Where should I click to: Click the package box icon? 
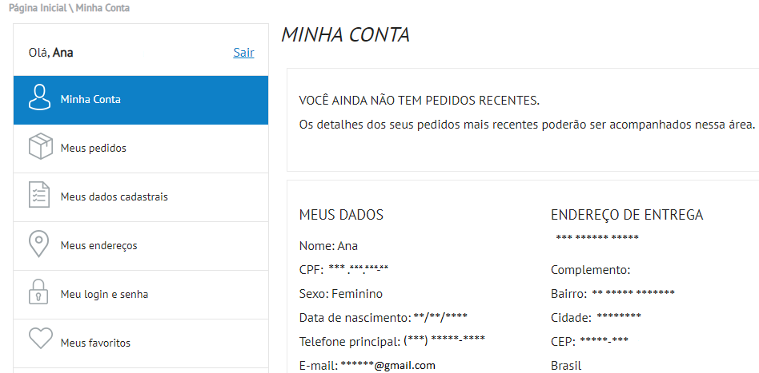pos(39,148)
